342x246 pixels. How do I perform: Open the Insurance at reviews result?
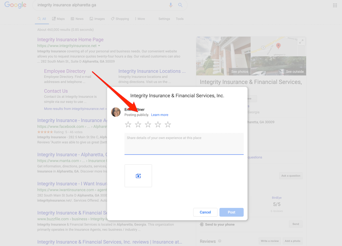(x=110, y=242)
